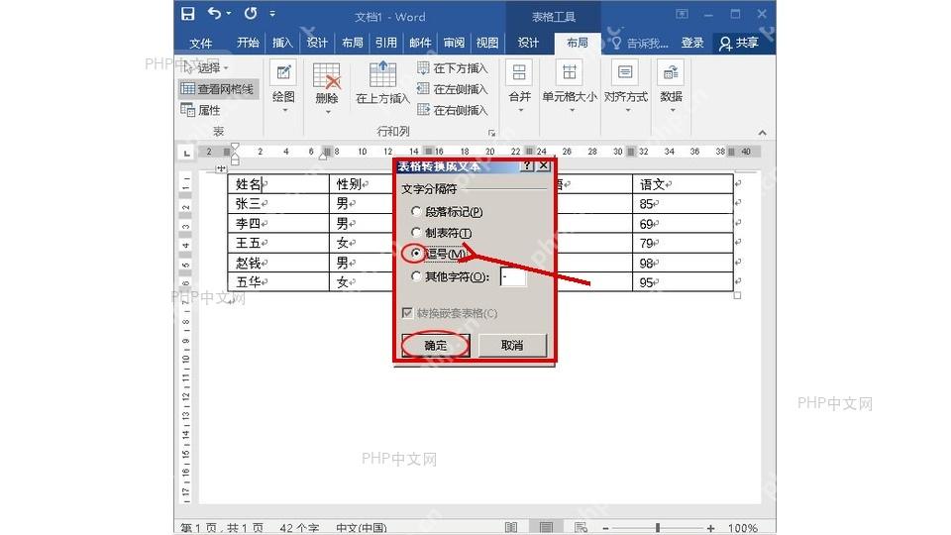The image size is (951, 535).
Task: Undo the last action
Action: pos(215,13)
